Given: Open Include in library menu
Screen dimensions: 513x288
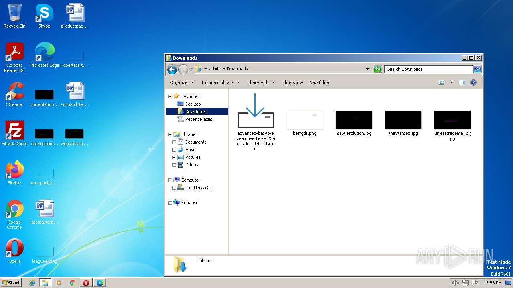Looking at the screenshot, I should 220,82.
